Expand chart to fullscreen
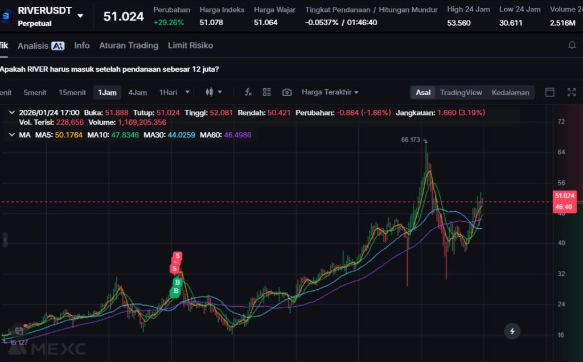 coord(572,92)
